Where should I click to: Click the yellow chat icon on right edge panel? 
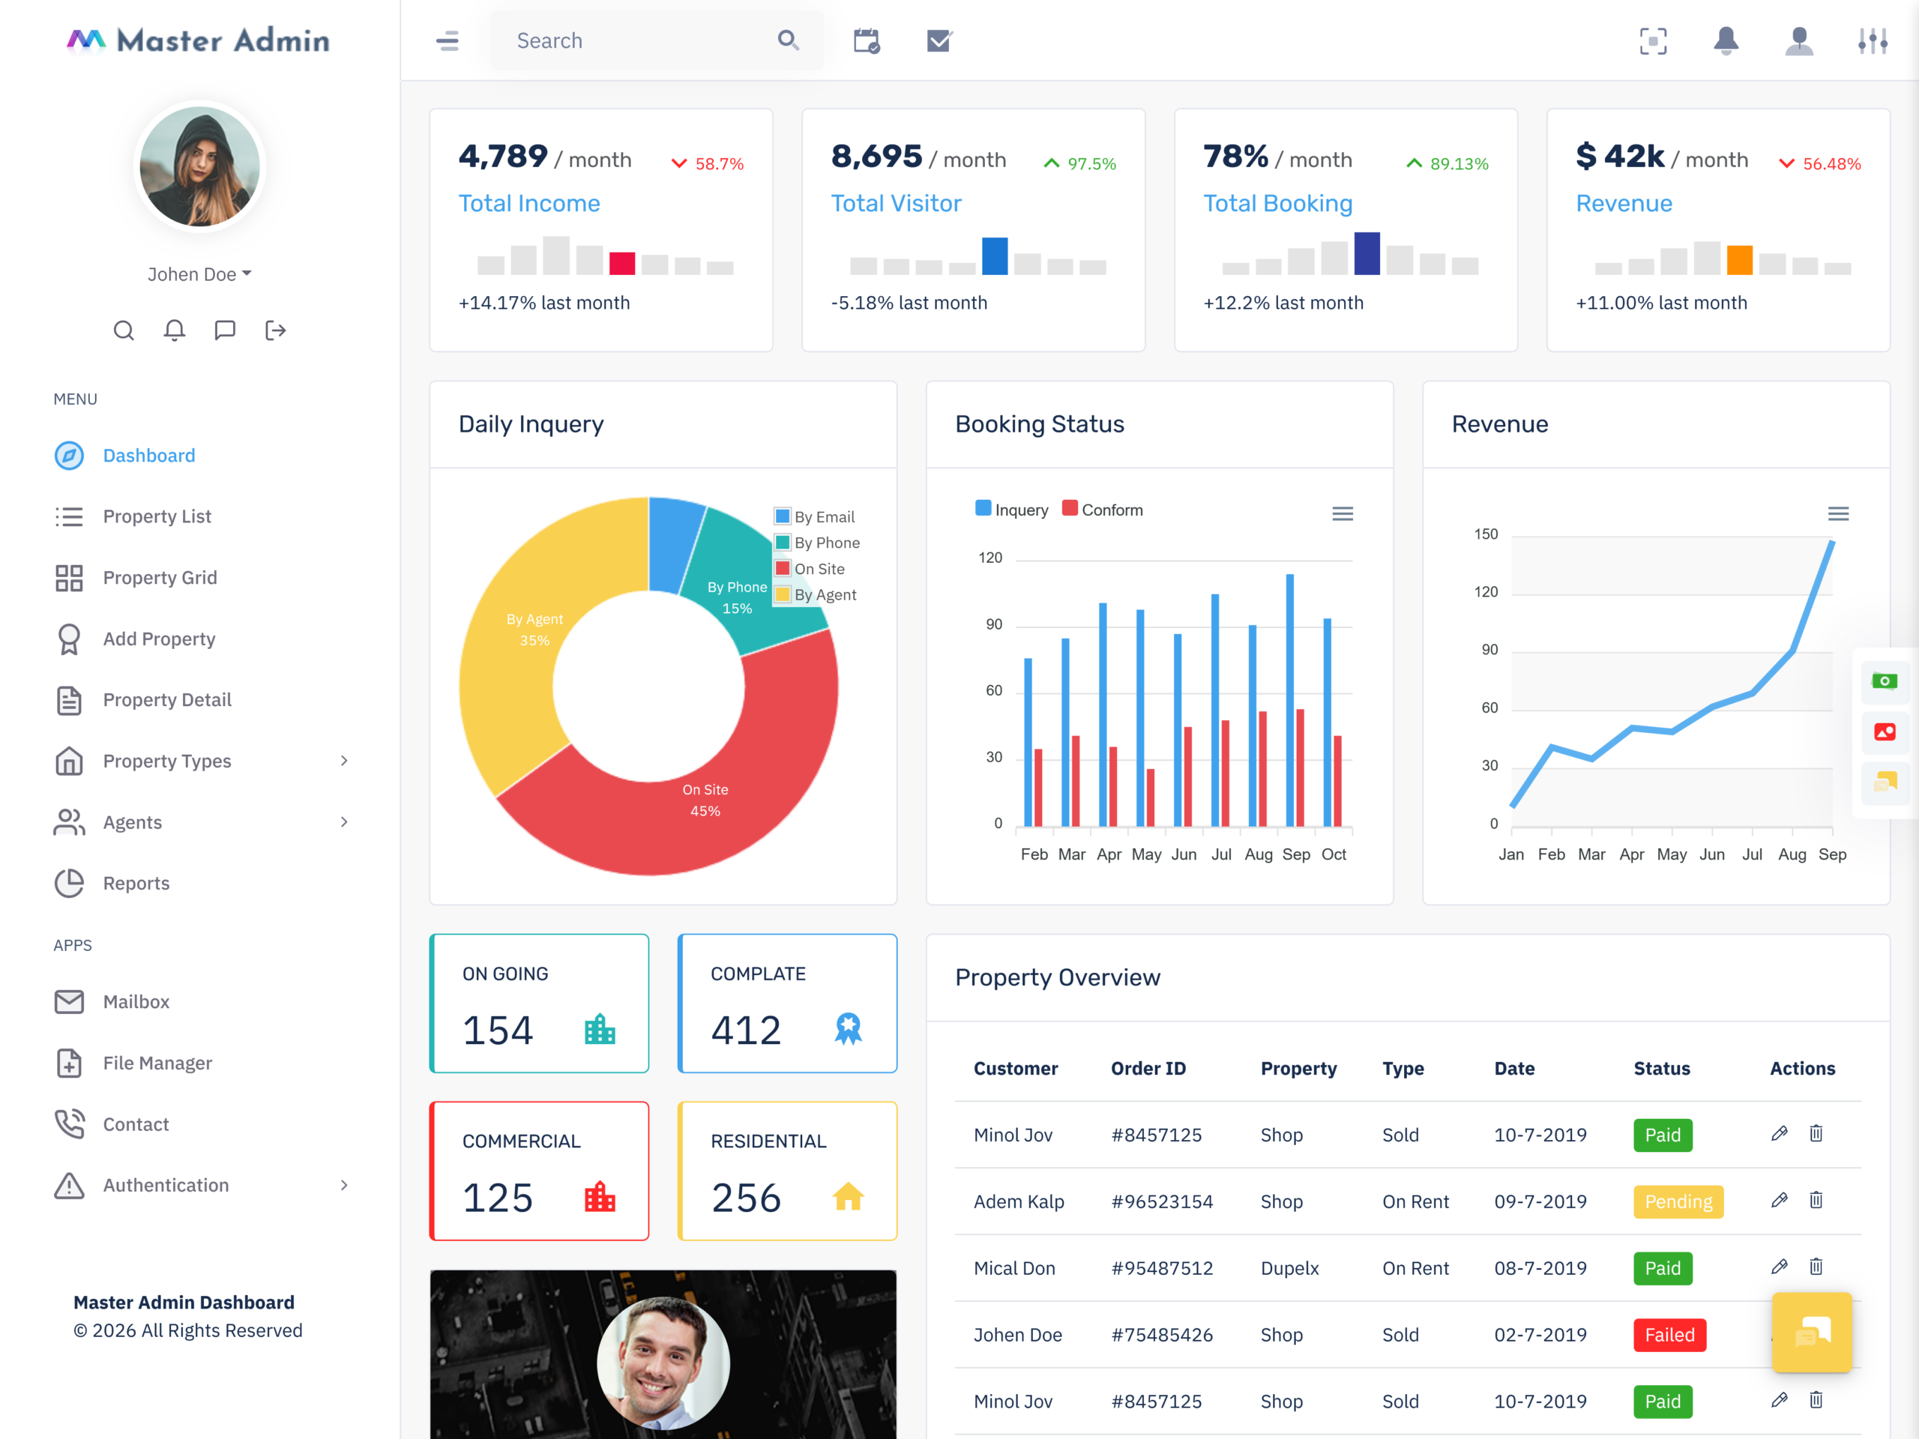coord(1885,783)
